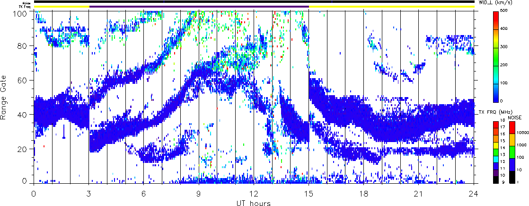Select the x-axis tick label 3
This screenshot has height=206, width=529.
(x=89, y=193)
